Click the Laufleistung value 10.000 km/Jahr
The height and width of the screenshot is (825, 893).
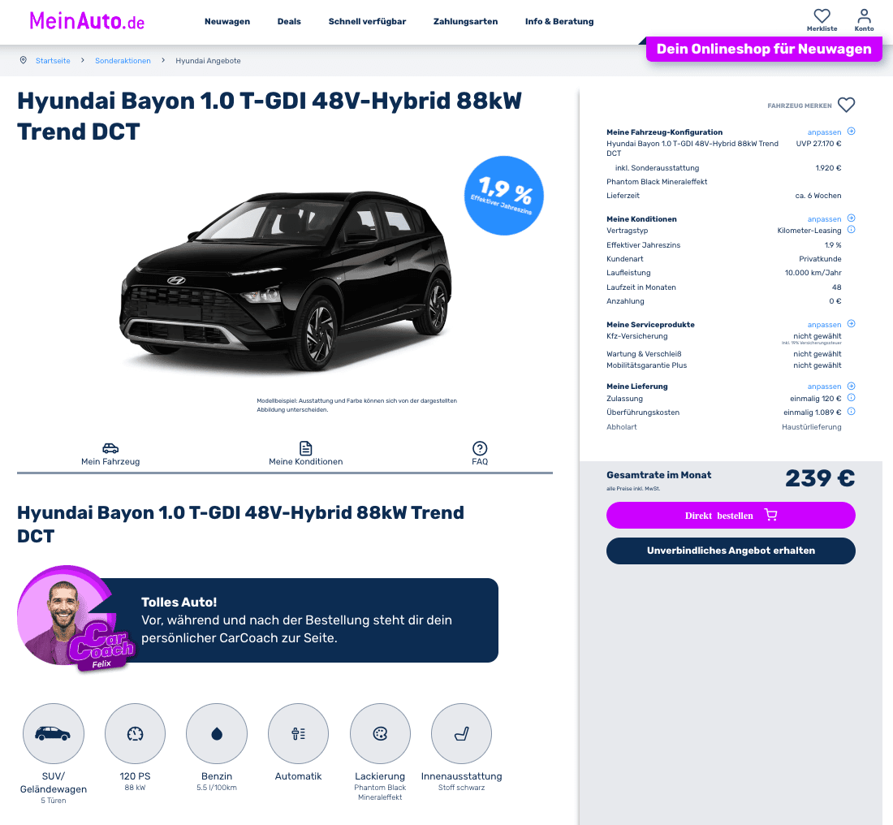click(813, 273)
